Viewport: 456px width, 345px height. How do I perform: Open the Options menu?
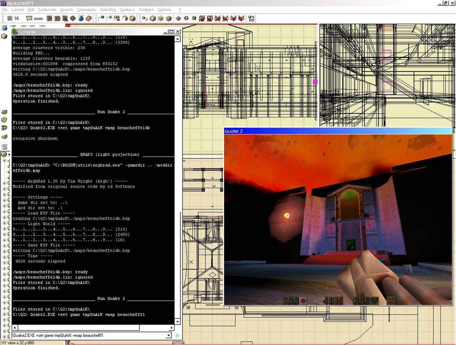click(164, 10)
